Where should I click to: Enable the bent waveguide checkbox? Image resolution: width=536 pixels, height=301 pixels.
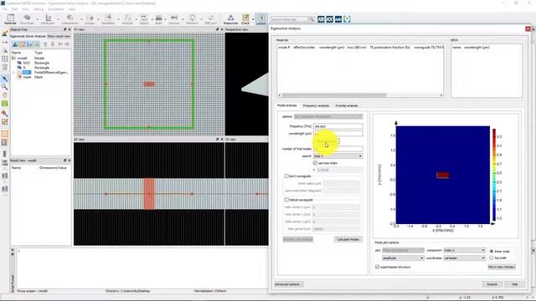coord(286,176)
